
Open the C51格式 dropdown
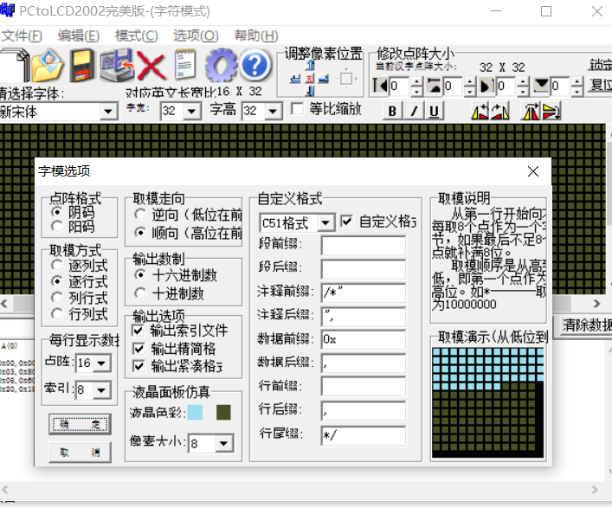[x=325, y=223]
